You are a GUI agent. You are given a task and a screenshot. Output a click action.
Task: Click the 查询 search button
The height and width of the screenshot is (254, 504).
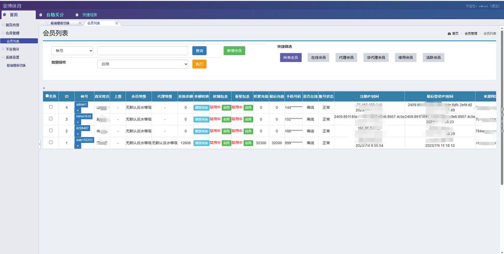tap(199, 51)
